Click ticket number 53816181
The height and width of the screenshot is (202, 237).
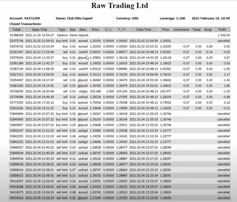click(x=17, y=108)
